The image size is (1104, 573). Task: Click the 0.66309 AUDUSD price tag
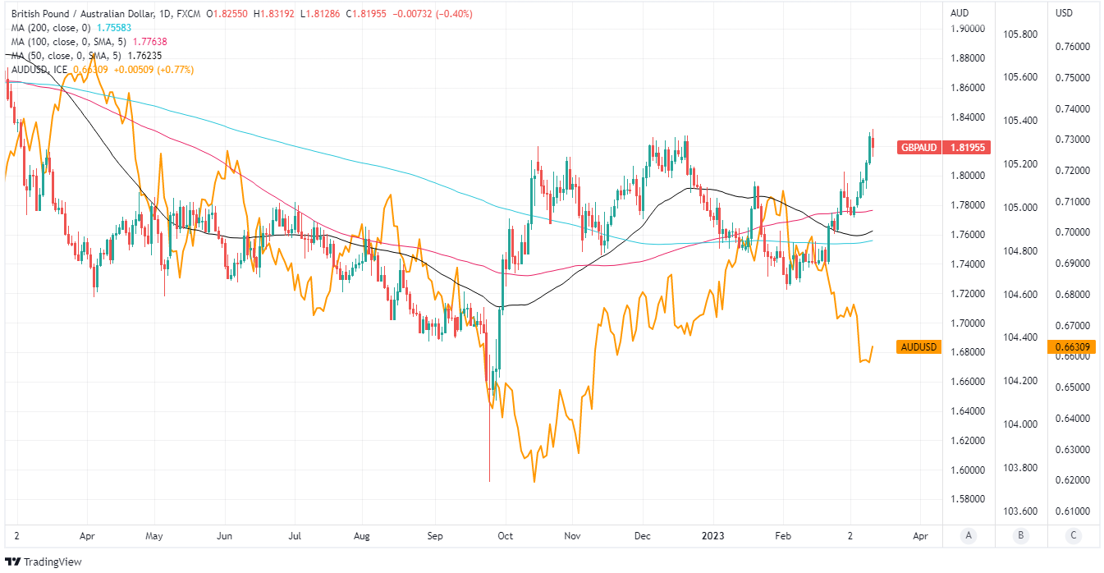tap(1073, 347)
